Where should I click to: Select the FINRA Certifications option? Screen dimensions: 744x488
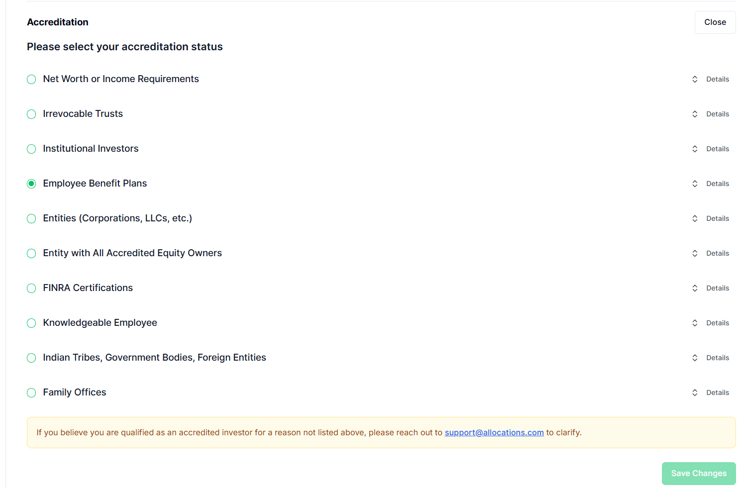point(31,289)
